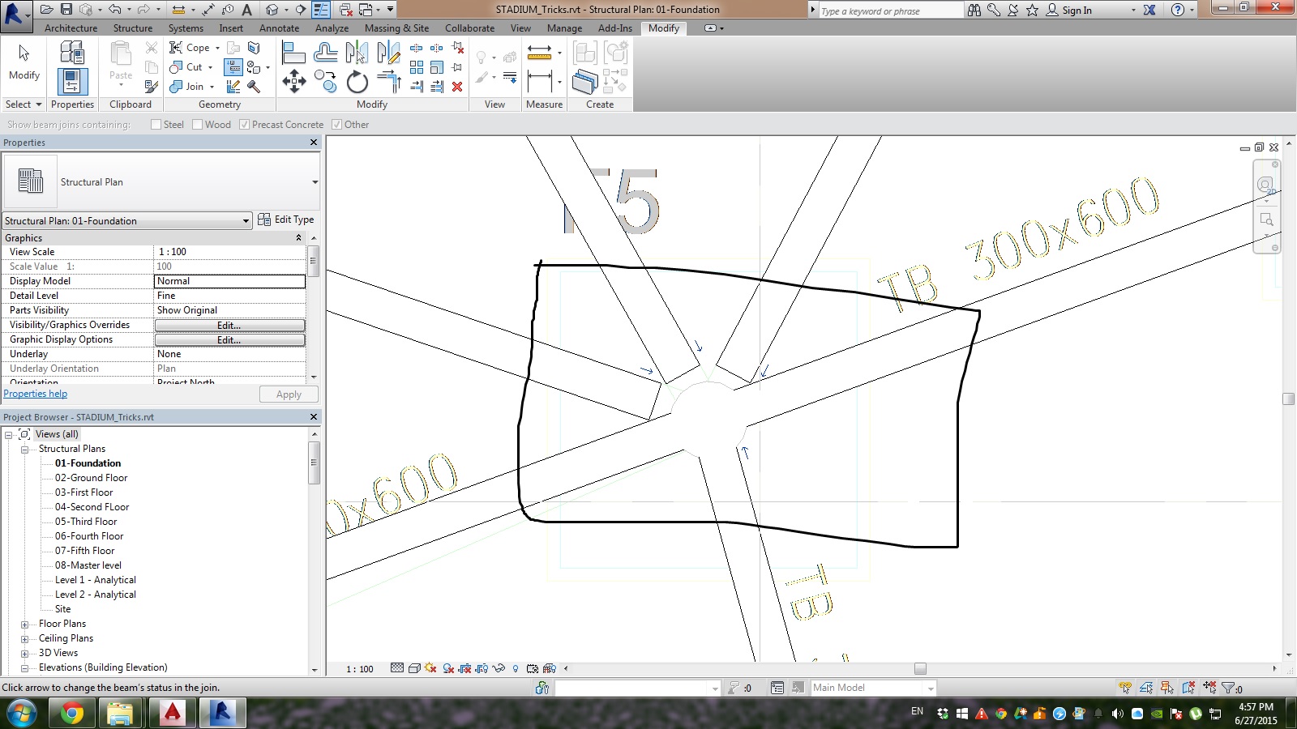The height and width of the screenshot is (729, 1297).
Task: Select the Mirror - Pick Axis tool
Action: pyautogui.click(x=357, y=52)
